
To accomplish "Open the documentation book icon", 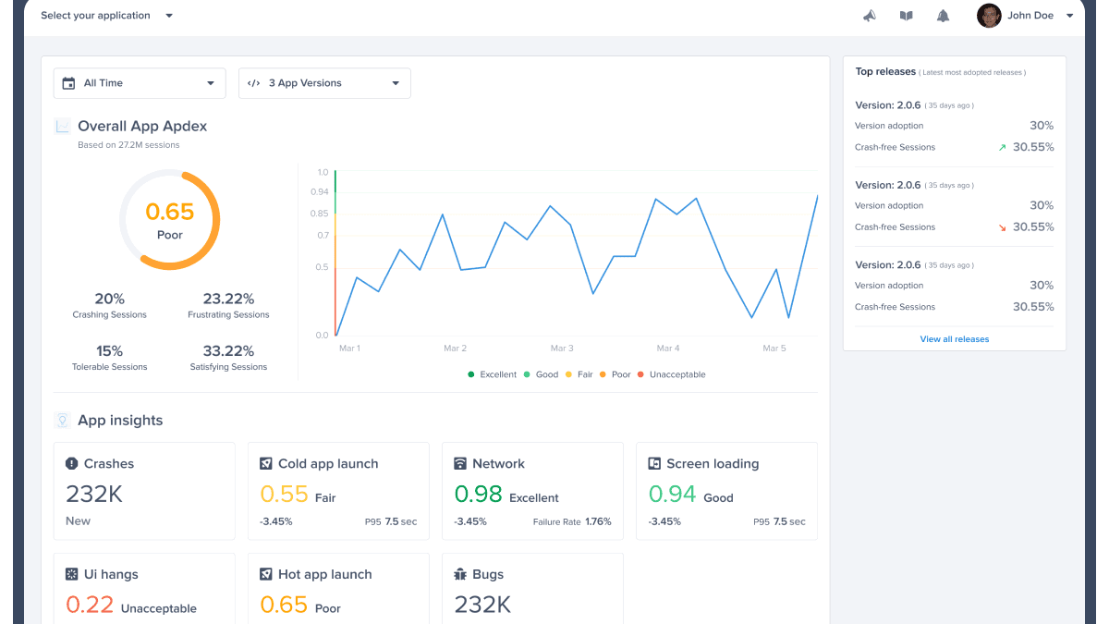I will tap(906, 15).
